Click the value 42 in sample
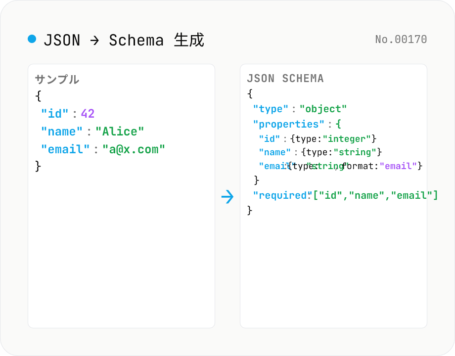This screenshot has width=455, height=356. click(88, 113)
